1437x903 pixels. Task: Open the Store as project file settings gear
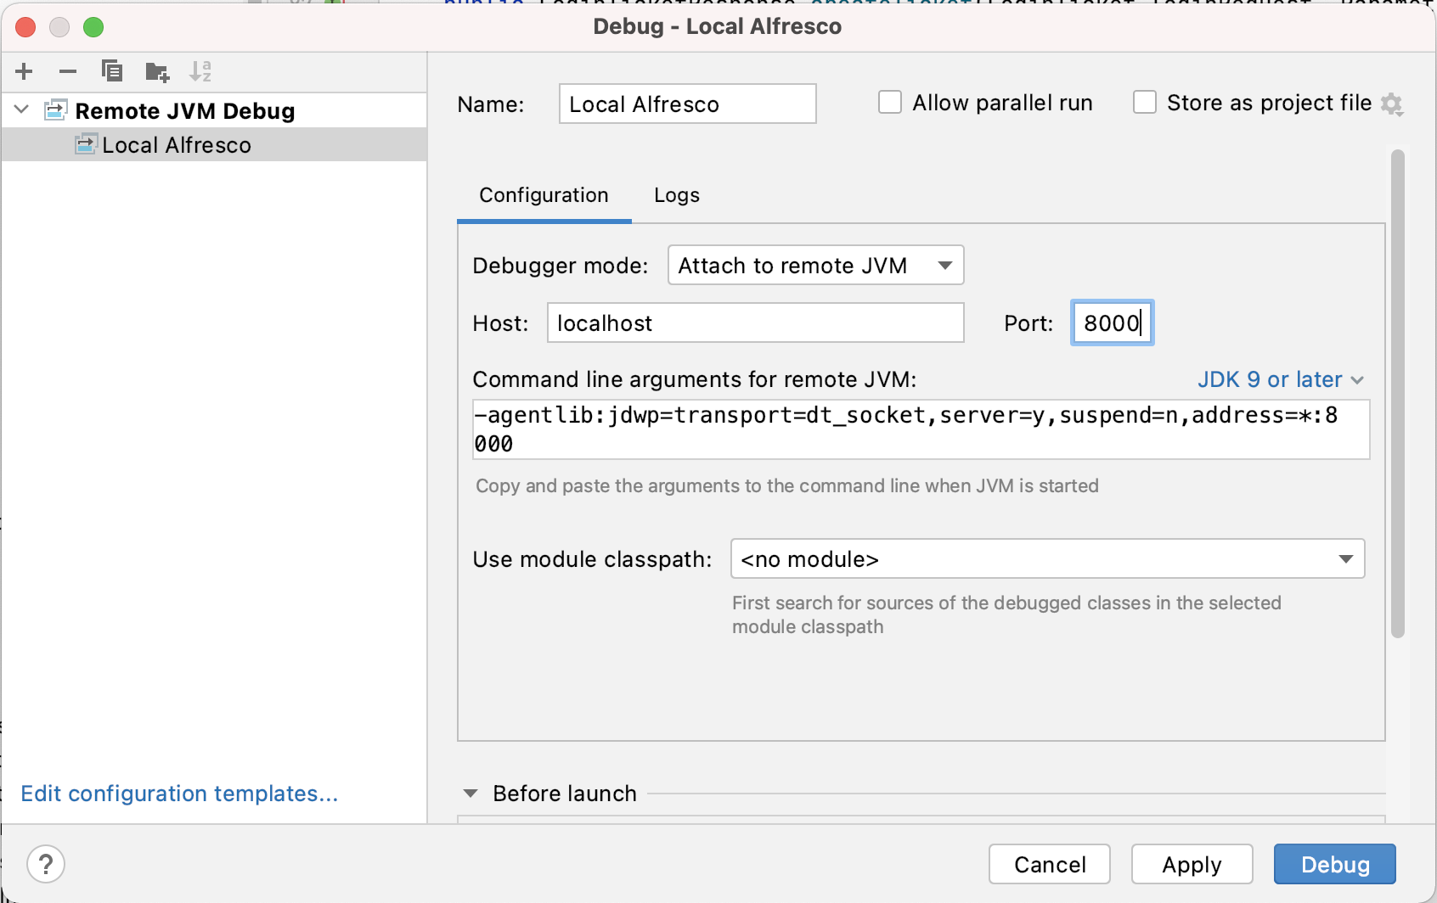[1392, 104]
